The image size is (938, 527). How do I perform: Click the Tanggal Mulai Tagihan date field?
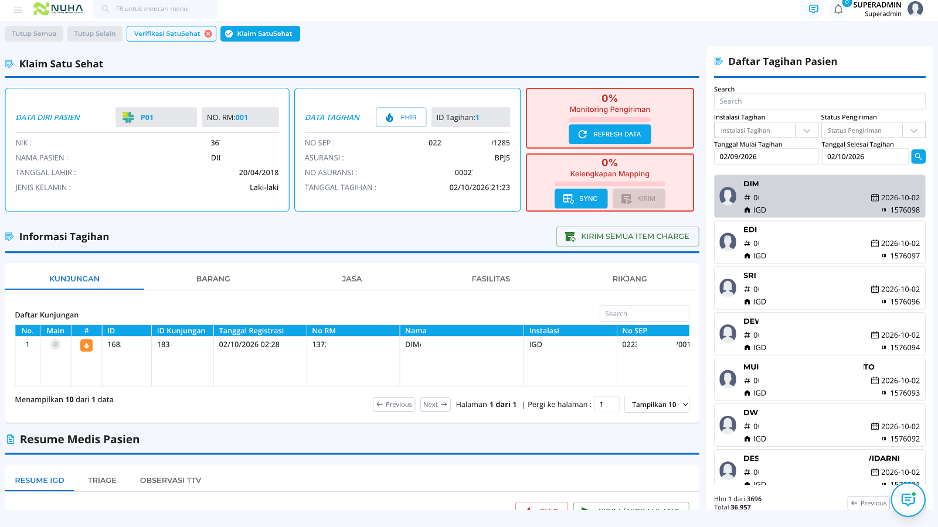(766, 156)
